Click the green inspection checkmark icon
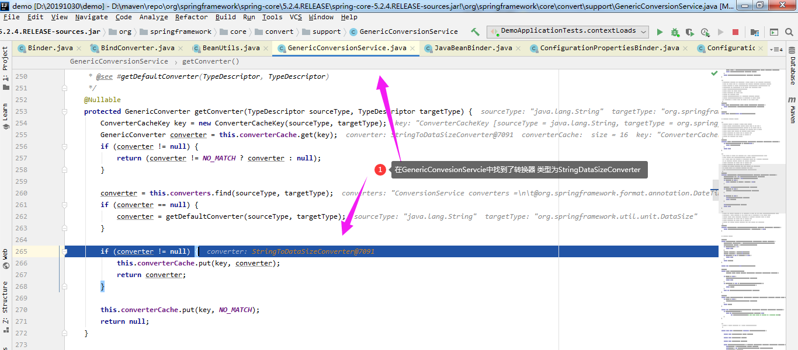 point(714,73)
